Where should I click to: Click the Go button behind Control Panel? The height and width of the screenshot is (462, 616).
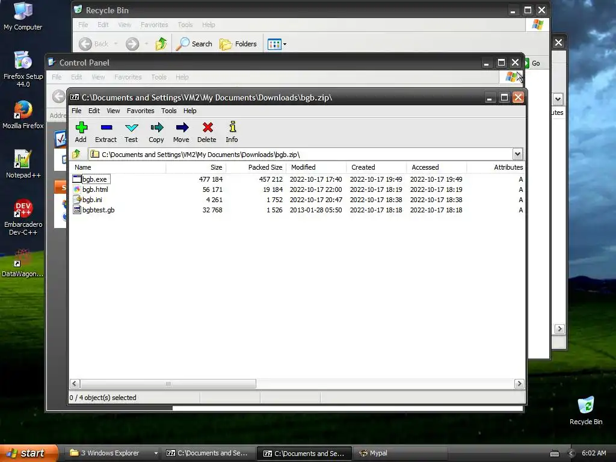pos(533,63)
